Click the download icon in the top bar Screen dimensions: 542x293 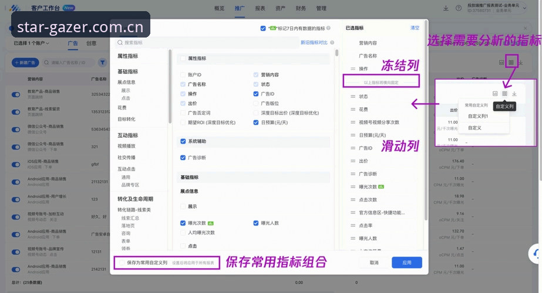click(446, 8)
